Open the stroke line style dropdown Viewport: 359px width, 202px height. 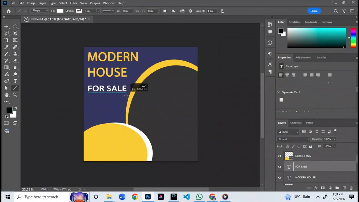(108, 11)
